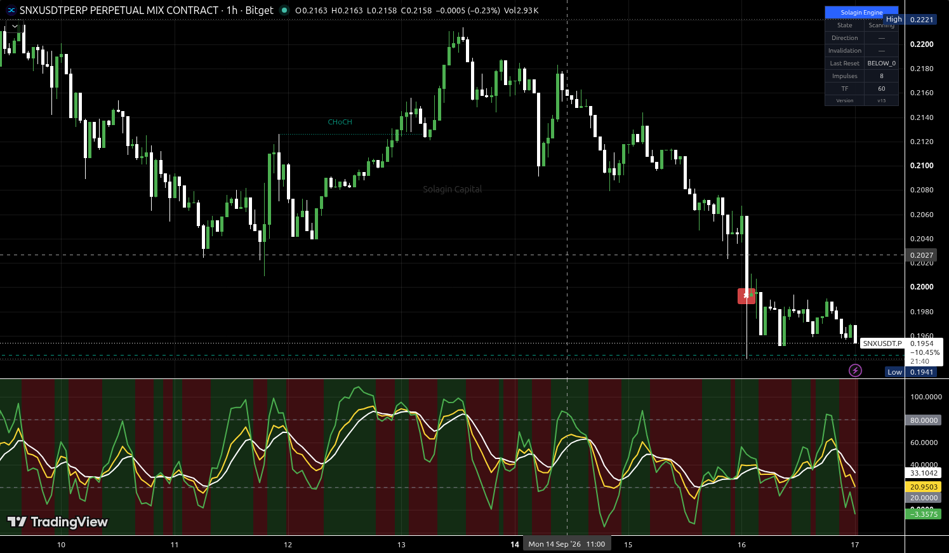
Task: Click the BELOW_0 value cell
Action: point(881,63)
